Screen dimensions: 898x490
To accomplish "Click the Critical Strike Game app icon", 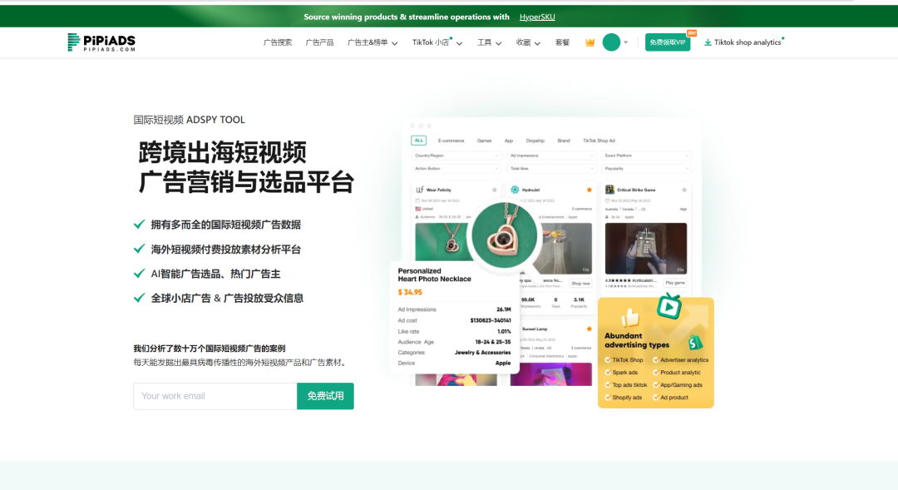I will click(610, 190).
